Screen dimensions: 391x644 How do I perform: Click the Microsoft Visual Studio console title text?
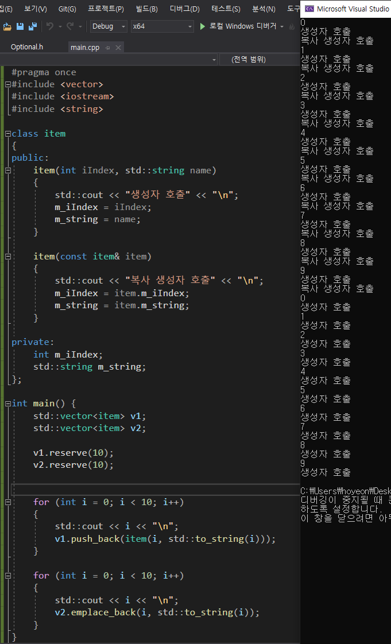[x=353, y=9]
